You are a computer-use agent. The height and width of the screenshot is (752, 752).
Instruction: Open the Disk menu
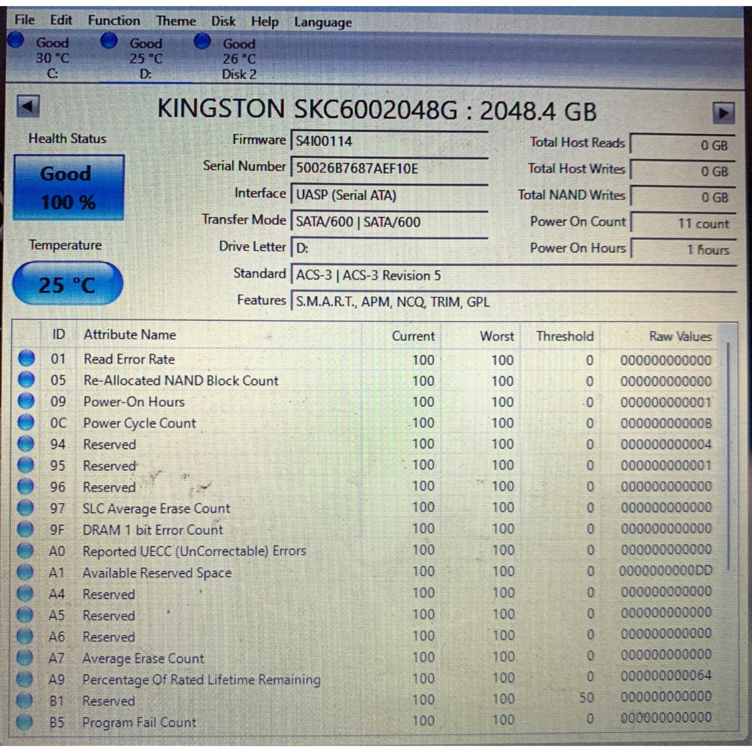(223, 21)
